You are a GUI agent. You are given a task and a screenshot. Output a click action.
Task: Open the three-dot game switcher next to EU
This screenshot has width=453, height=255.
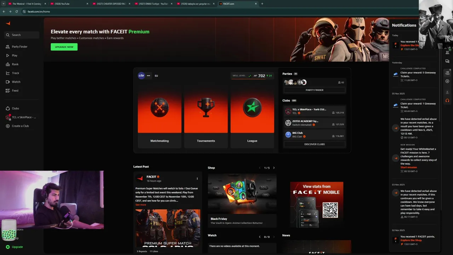point(148,75)
